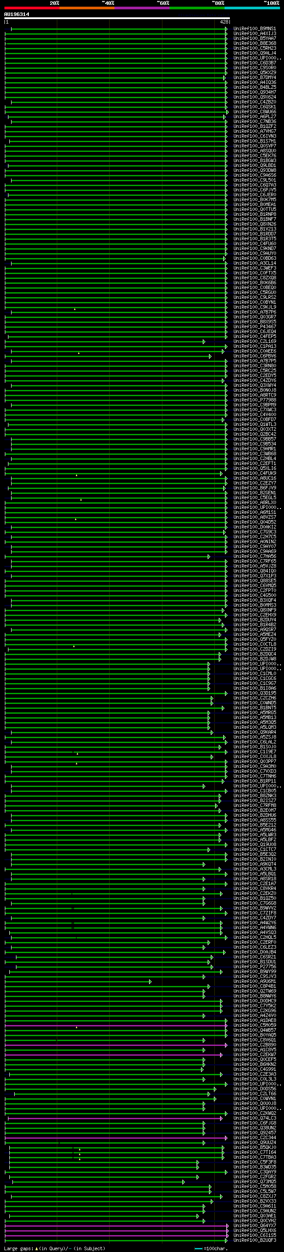284x1252 pixels.
Task: Click the short alignment bar for A9U6M1
Action: [78, 982]
